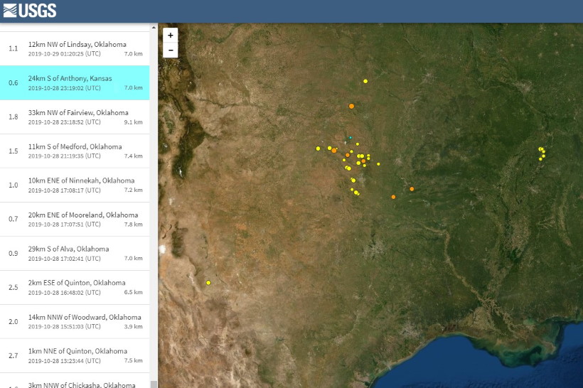
Task: Click the northernmost yellow earthquake marker
Action: coord(365,81)
